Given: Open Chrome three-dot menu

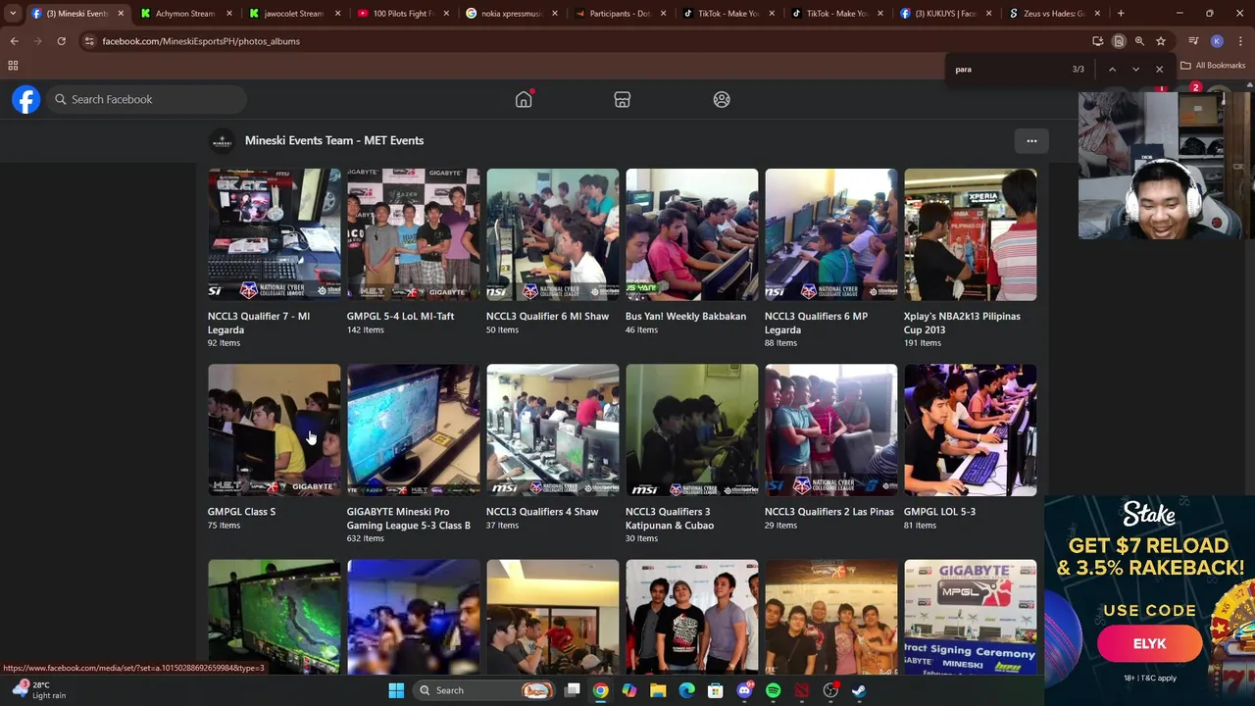Looking at the screenshot, I should click(x=1240, y=41).
